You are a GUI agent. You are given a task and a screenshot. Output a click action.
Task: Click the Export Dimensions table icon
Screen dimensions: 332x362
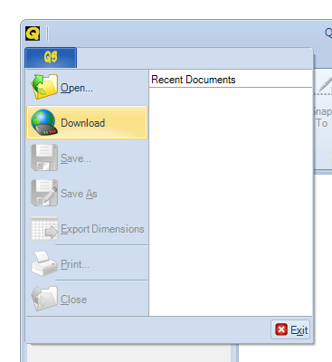(x=44, y=228)
